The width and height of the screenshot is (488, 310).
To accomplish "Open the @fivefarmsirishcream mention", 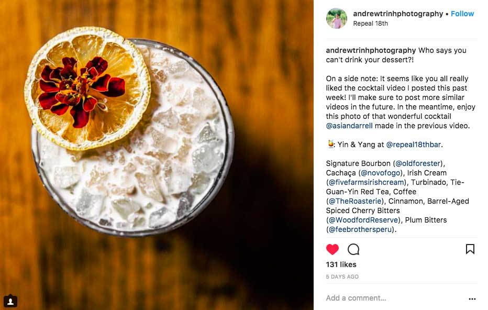I will pos(367,182).
